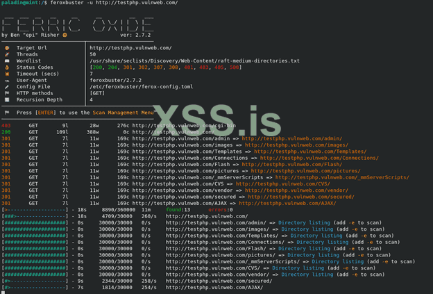The height and width of the screenshot is (294, 433).
Task: Click the emoji after Ben "epi" Risher
Action: (65, 35)
